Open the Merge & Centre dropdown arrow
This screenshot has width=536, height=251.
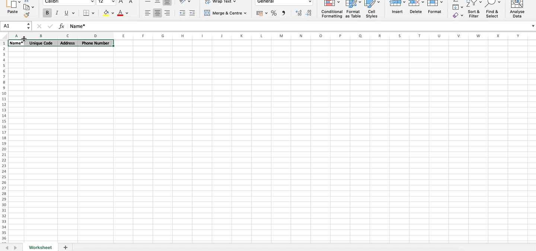(x=245, y=13)
